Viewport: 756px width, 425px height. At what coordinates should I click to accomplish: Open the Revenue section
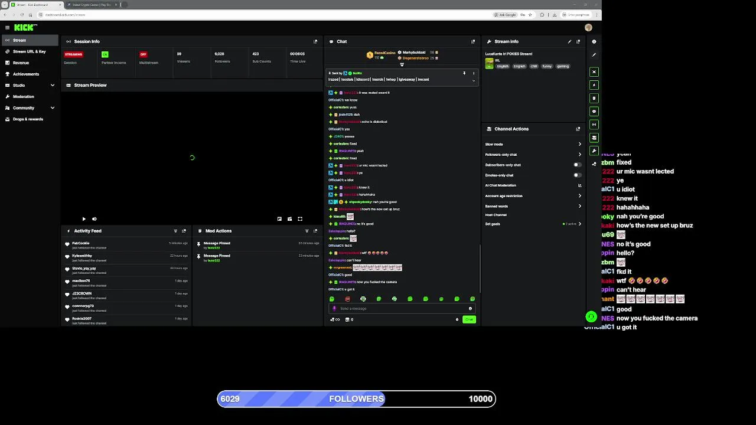tap(30, 63)
